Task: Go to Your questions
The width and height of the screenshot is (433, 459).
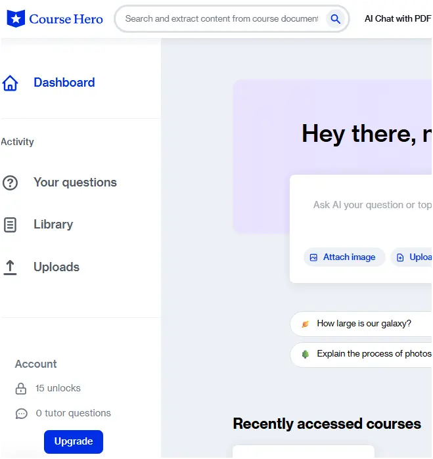Action: coord(76,183)
